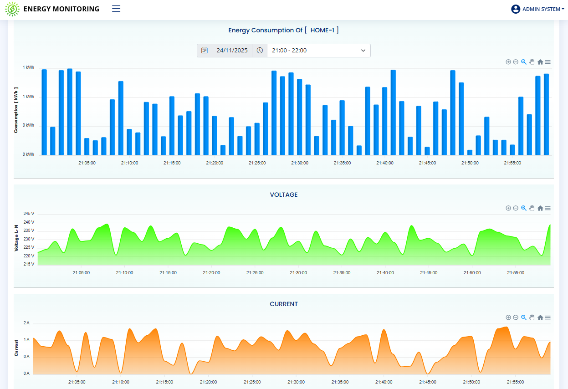Toggle panning tool on the current chart
Screen dimensions: 568x389
[532, 317]
